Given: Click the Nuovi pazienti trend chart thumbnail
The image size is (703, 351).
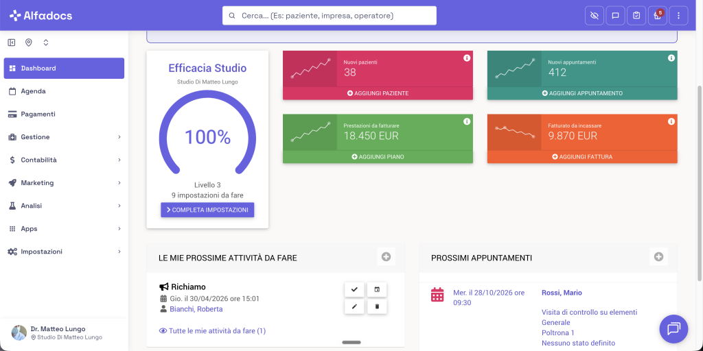Looking at the screenshot, I should (x=310, y=69).
